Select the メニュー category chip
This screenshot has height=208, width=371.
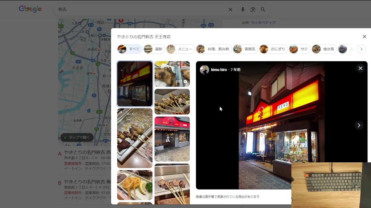coord(180,49)
